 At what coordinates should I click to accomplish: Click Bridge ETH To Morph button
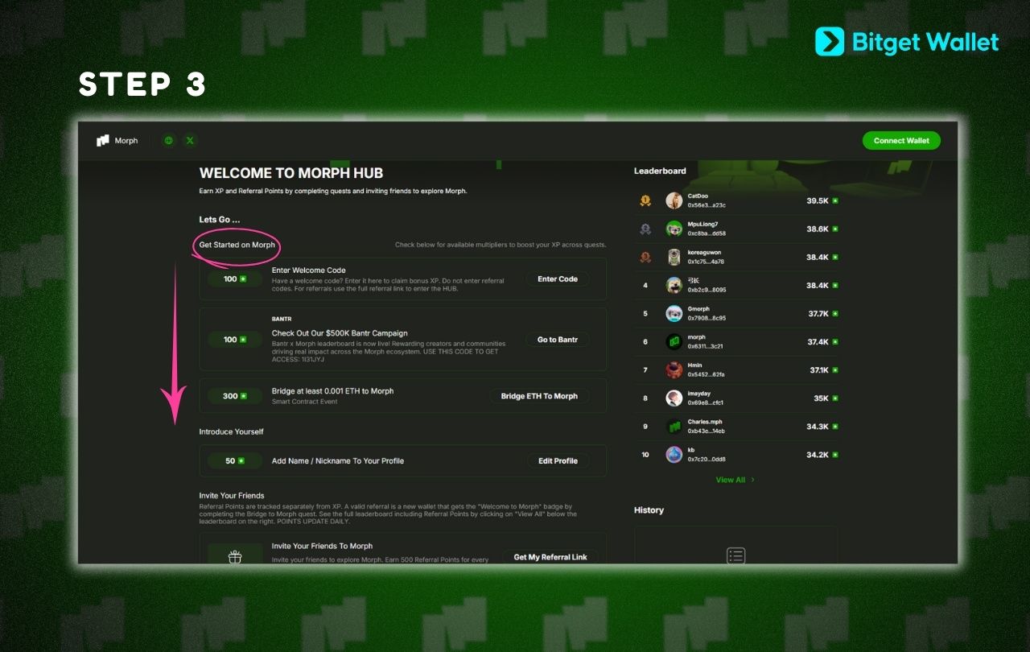coord(539,396)
